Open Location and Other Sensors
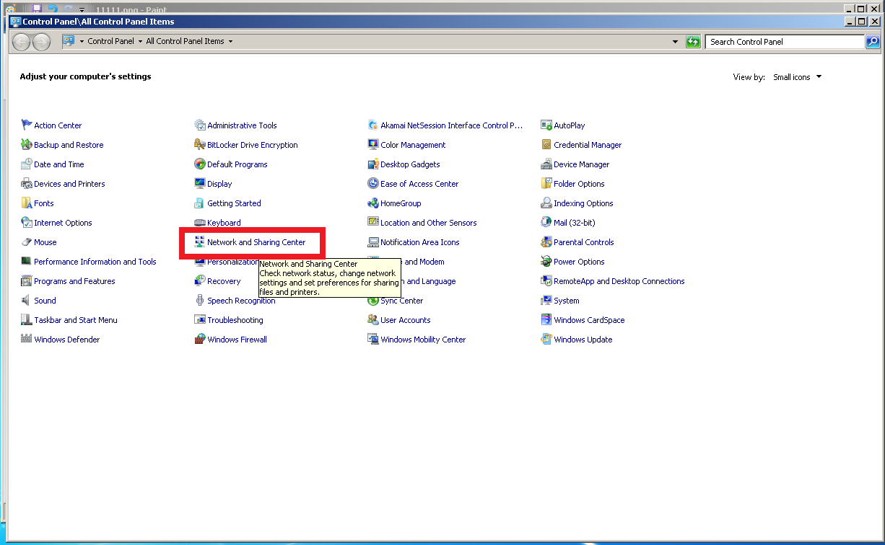Image resolution: width=885 pixels, height=545 pixels. tap(429, 223)
